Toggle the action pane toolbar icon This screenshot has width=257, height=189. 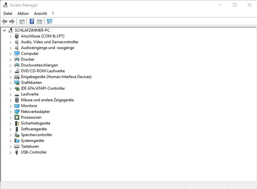tap(39, 22)
